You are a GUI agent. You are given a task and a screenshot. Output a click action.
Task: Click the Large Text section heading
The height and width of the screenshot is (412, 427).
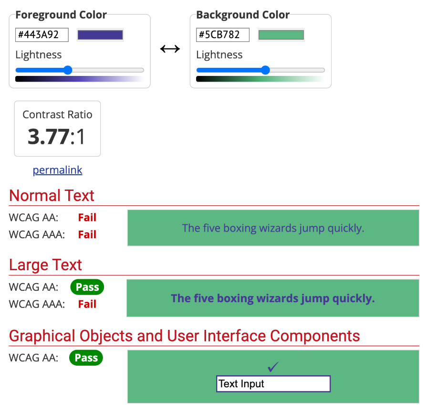click(x=45, y=264)
